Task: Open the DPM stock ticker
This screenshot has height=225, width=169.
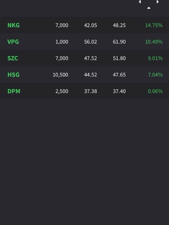Action: [14, 91]
